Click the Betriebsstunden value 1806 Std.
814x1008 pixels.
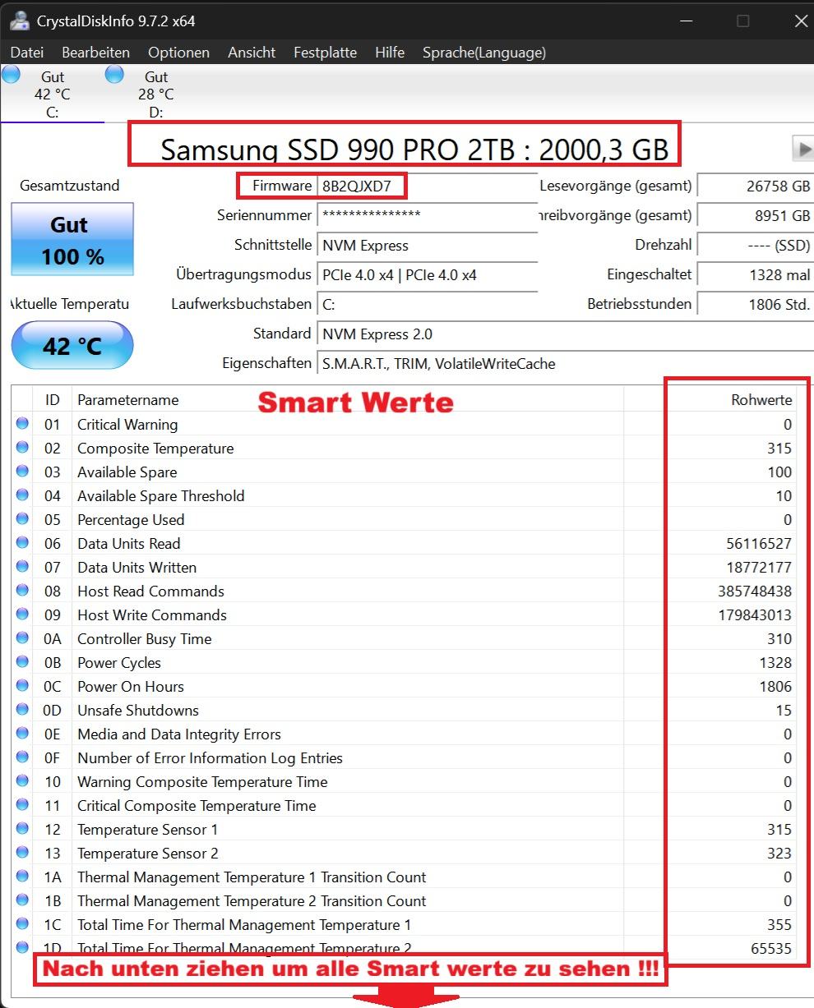point(756,304)
